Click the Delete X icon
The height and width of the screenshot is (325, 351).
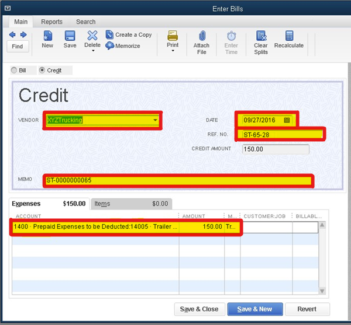[92, 36]
